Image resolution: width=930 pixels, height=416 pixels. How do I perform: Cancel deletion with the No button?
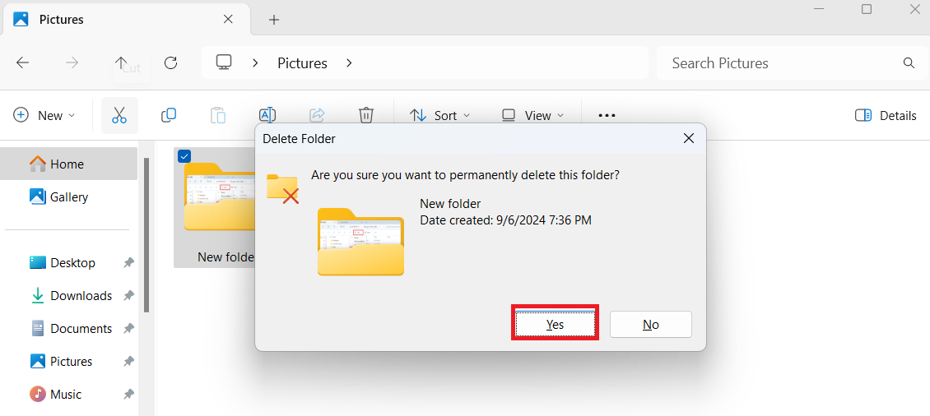pos(651,324)
